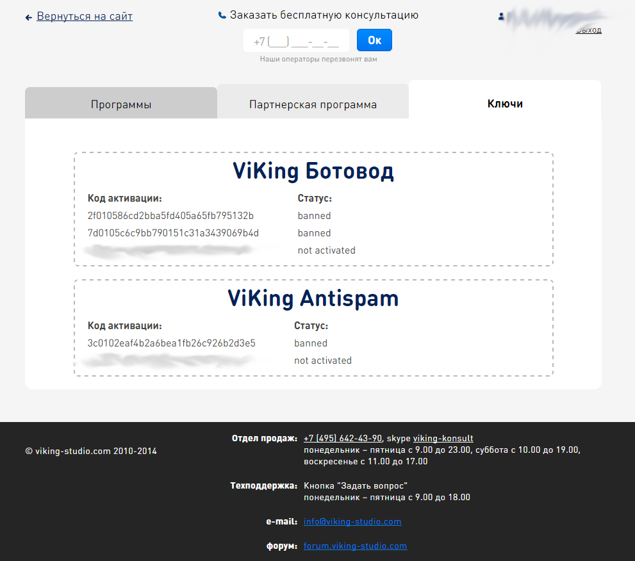
Task: Click the back arrow icon near Вернуться на сайт
Action: 28,17
